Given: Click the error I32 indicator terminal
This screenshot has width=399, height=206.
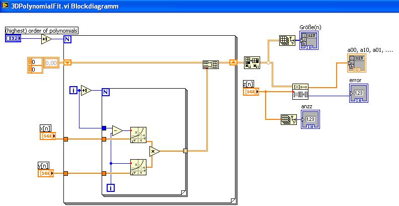Looking at the screenshot, I should 359,93.
